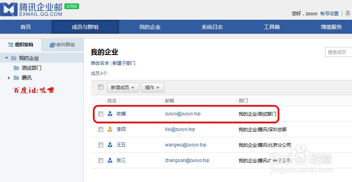Screen dimensions: 352x182
Task: Switch to the 组织架构 tab
Action: (20, 45)
